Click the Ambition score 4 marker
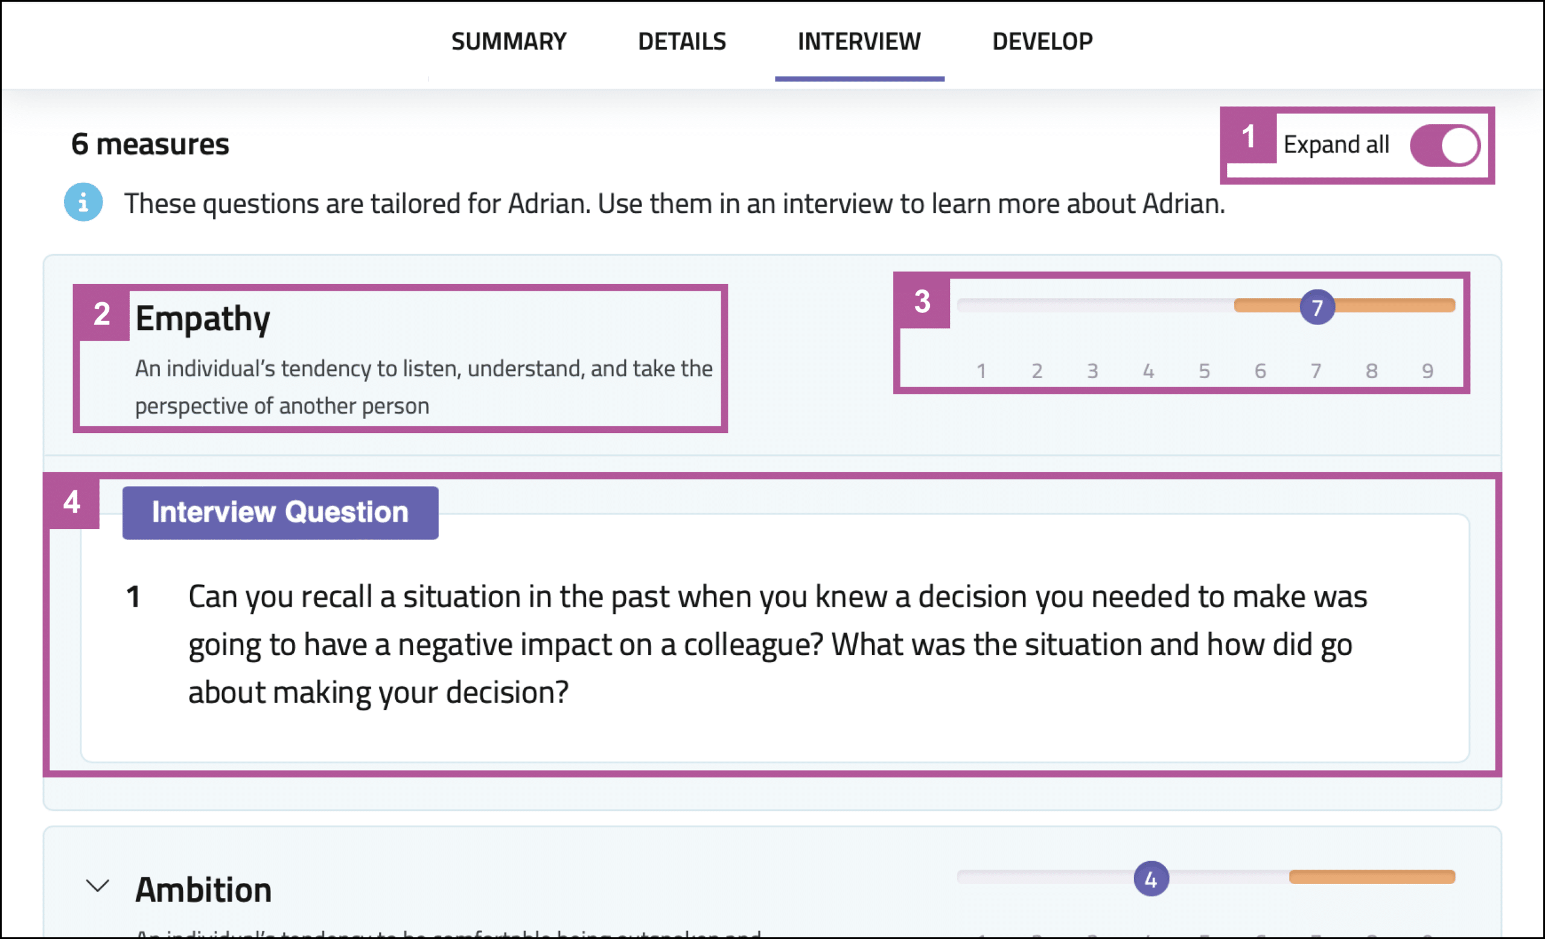The image size is (1545, 939). (x=1150, y=879)
